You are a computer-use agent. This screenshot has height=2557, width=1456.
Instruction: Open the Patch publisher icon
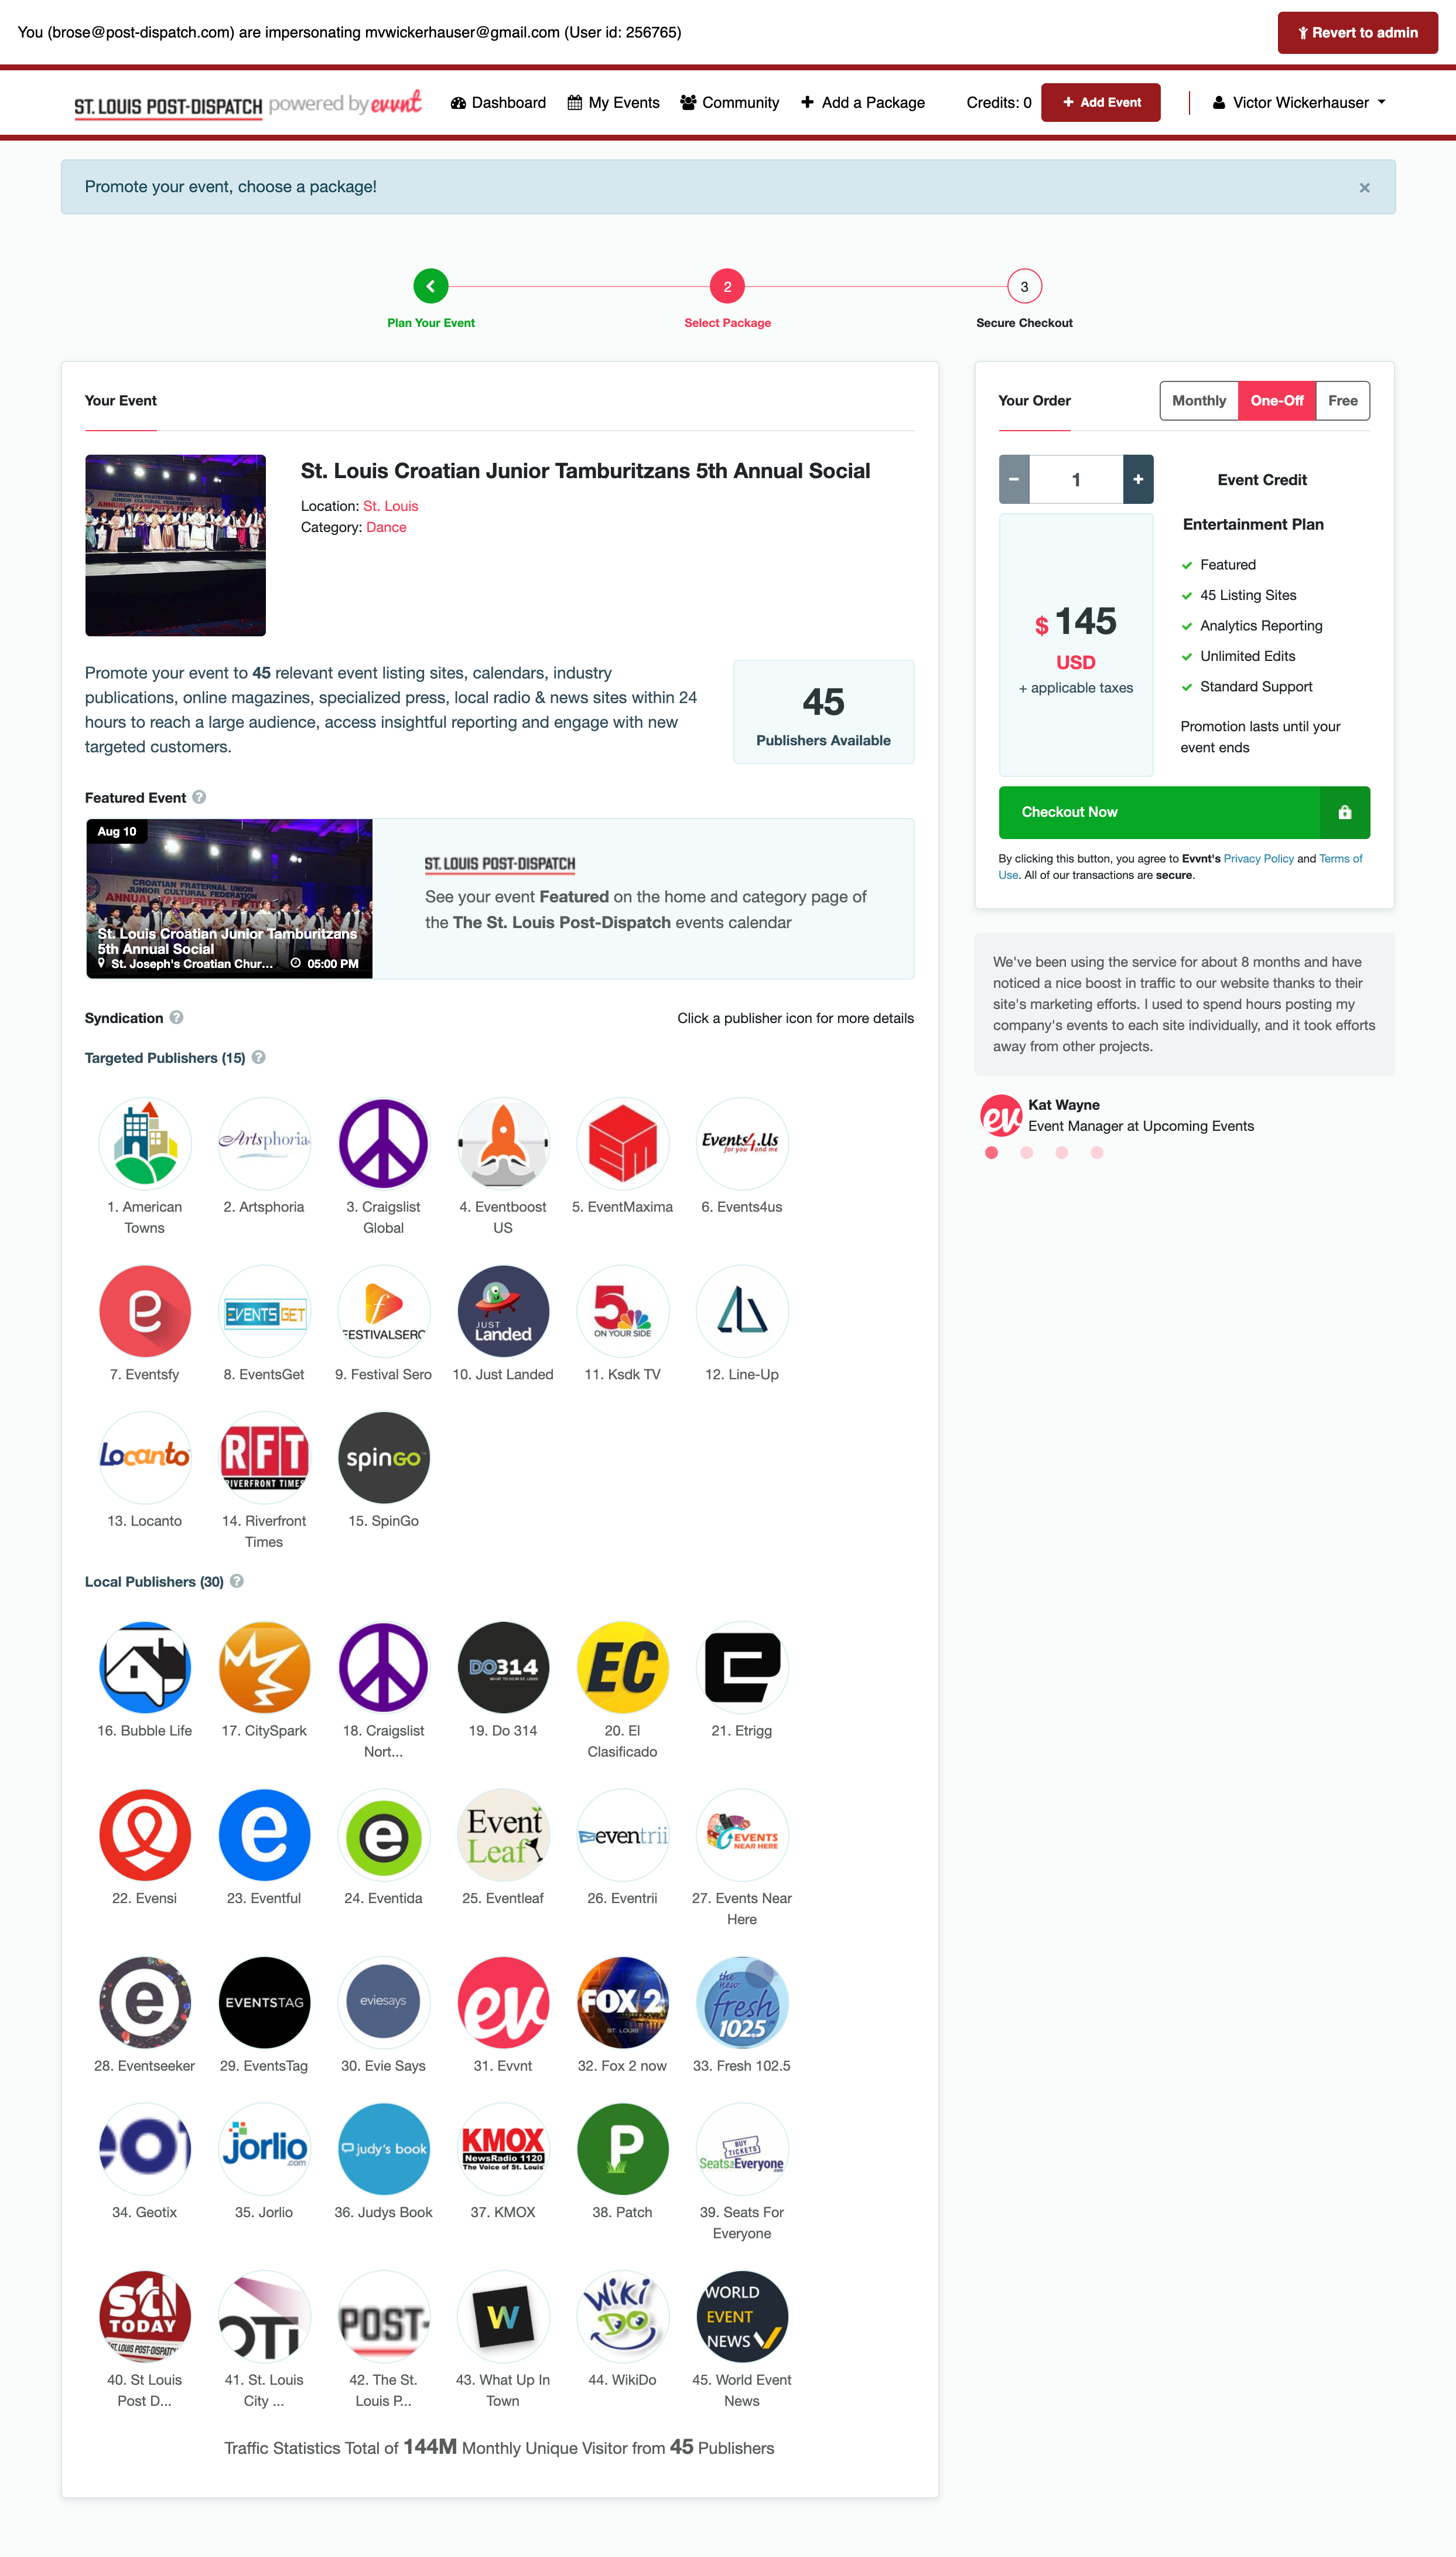pyautogui.click(x=622, y=2149)
